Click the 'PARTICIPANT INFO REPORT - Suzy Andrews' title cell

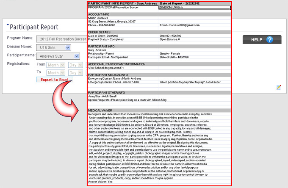tap(123, 3)
